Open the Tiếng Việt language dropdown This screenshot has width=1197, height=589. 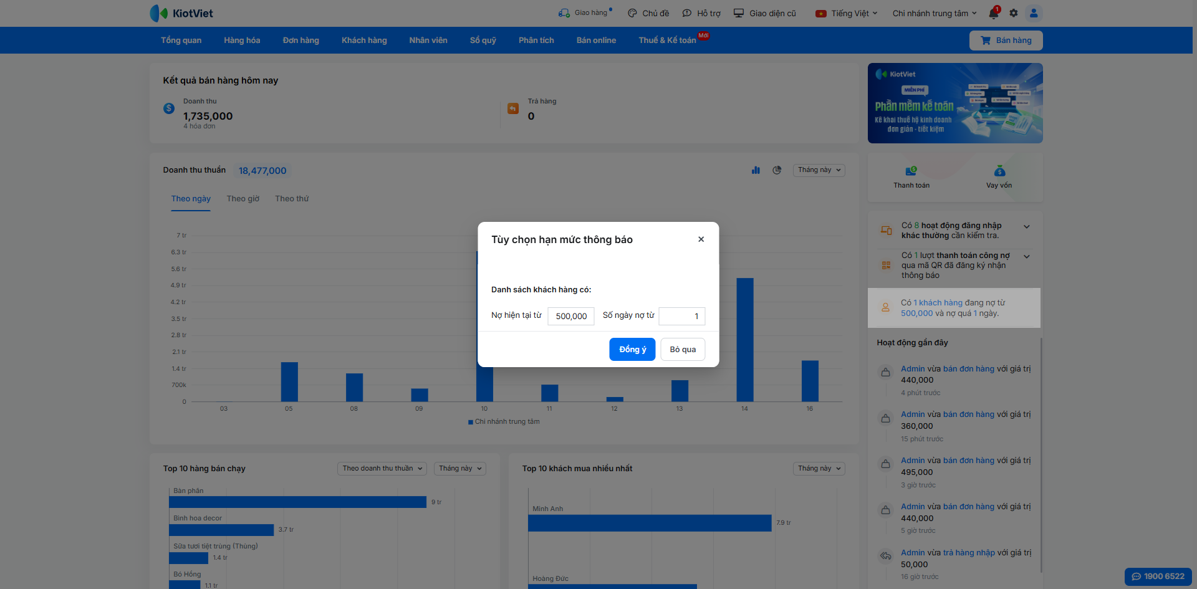tap(847, 13)
